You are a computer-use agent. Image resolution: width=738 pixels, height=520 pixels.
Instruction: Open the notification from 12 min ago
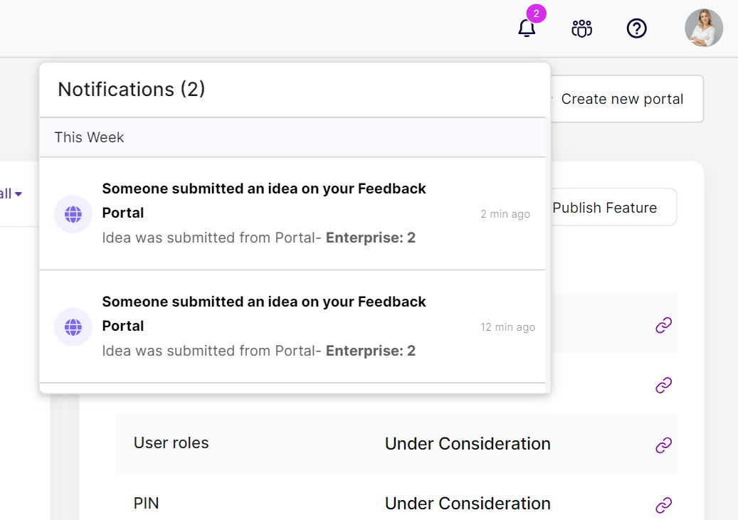point(292,327)
